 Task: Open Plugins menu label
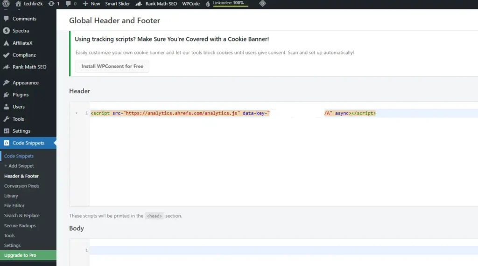point(21,95)
